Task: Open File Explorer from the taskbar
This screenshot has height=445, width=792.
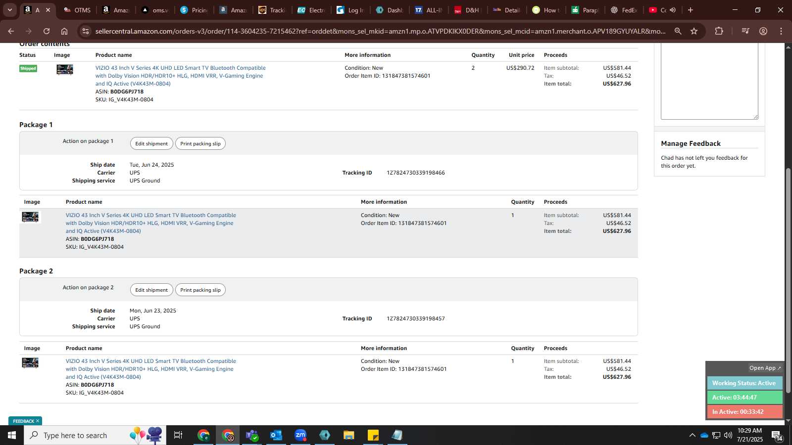Action: (x=349, y=435)
